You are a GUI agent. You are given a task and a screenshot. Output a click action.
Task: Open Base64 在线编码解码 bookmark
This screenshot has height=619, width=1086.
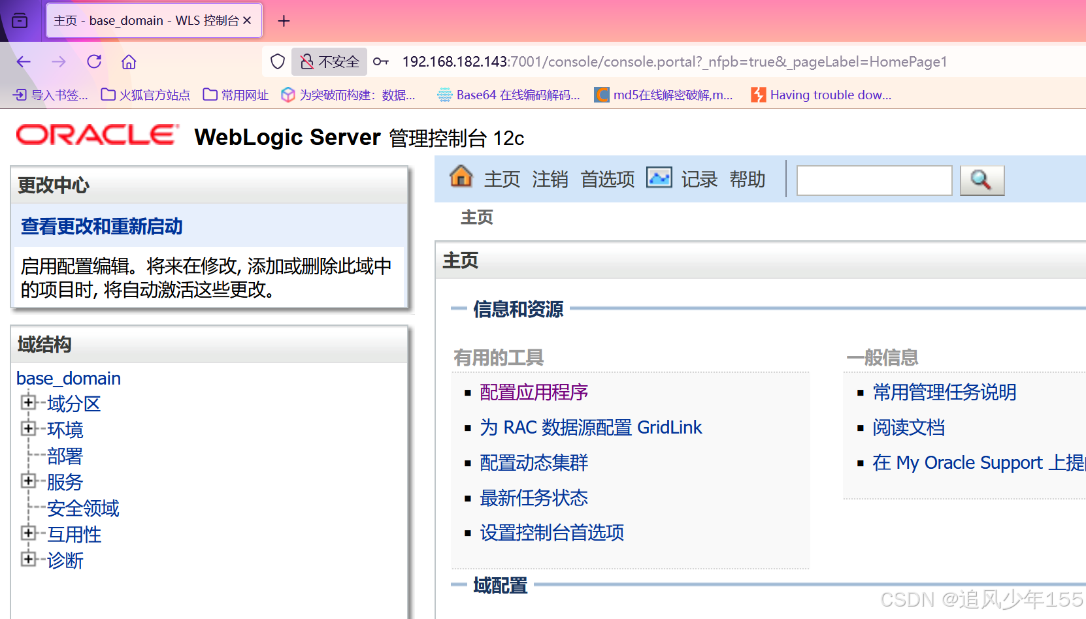(508, 95)
